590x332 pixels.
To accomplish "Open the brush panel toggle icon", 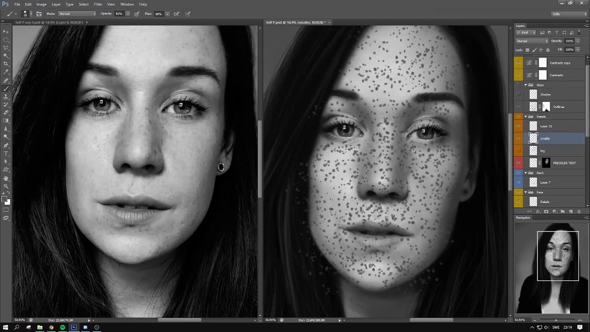I will tap(39, 14).
